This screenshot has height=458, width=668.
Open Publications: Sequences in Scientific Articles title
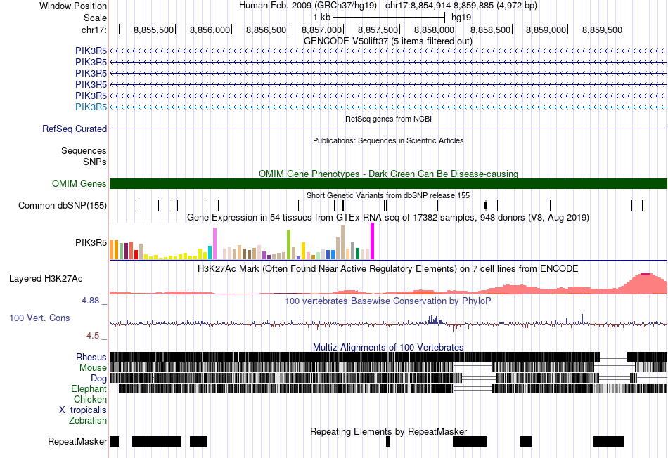pyautogui.click(x=388, y=140)
